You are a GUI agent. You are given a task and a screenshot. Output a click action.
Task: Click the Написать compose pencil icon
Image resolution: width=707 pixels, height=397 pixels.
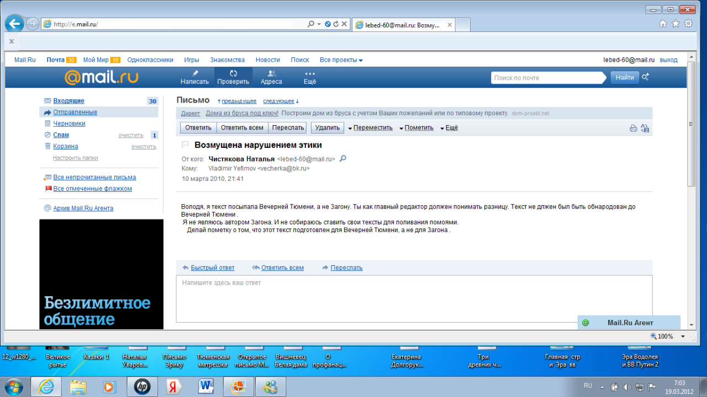194,73
